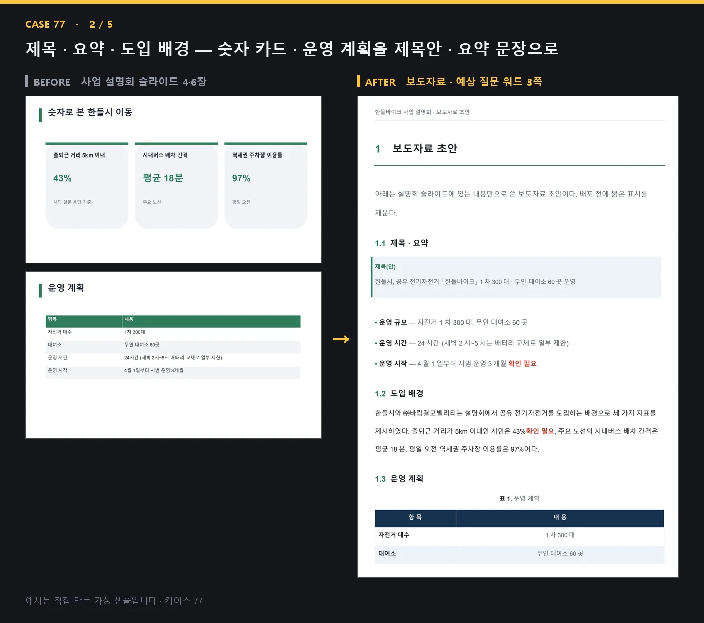704x623 pixels.
Task: Click the '내 용' document table header
Action: (x=560, y=518)
